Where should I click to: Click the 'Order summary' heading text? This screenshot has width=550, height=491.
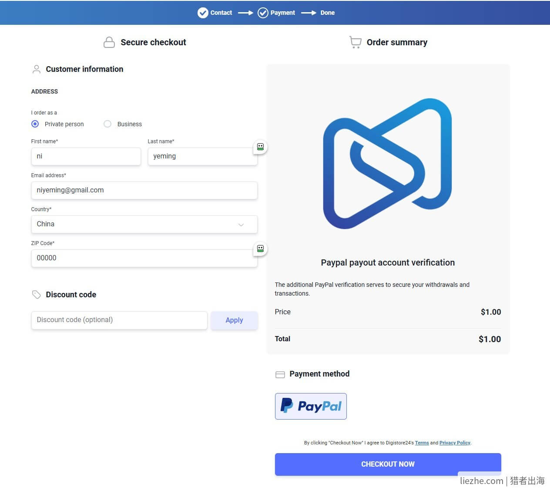click(397, 42)
